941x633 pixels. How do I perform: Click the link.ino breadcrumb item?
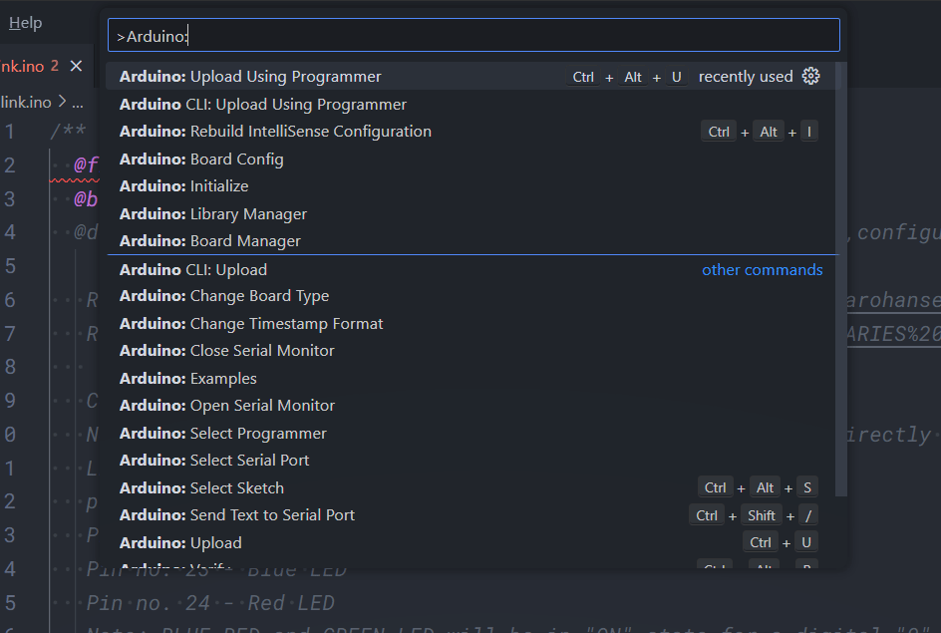[x=26, y=103]
